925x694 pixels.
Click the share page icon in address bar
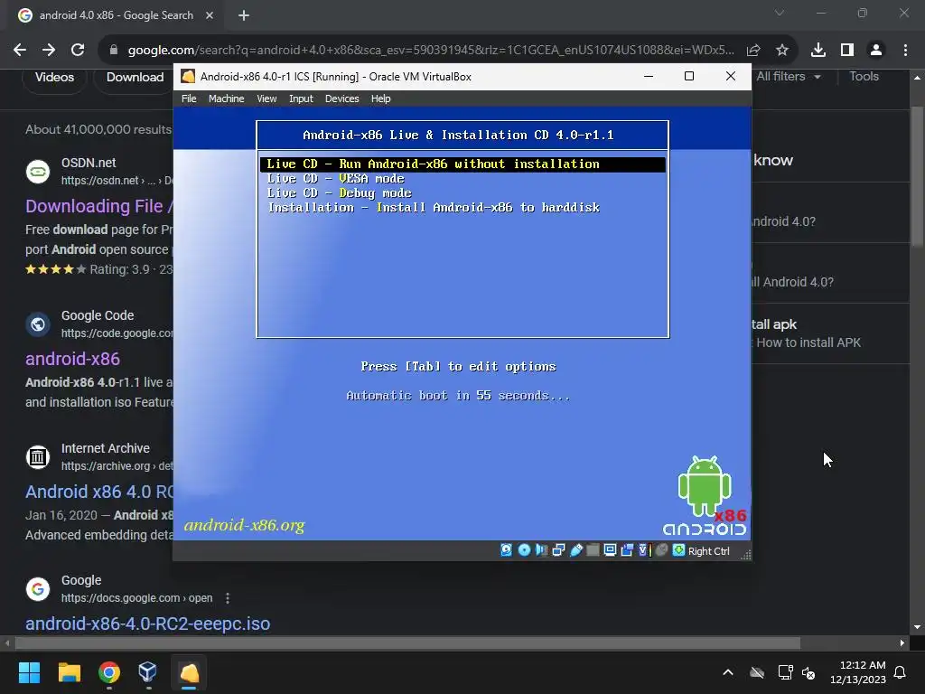753,51
